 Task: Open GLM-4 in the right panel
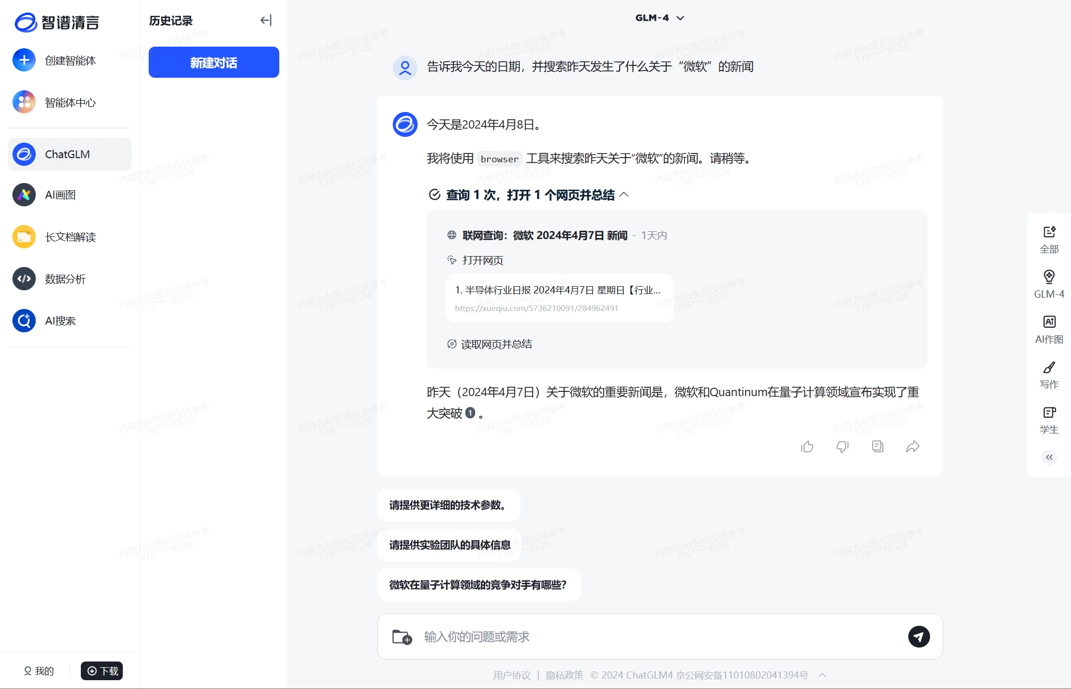(1049, 284)
